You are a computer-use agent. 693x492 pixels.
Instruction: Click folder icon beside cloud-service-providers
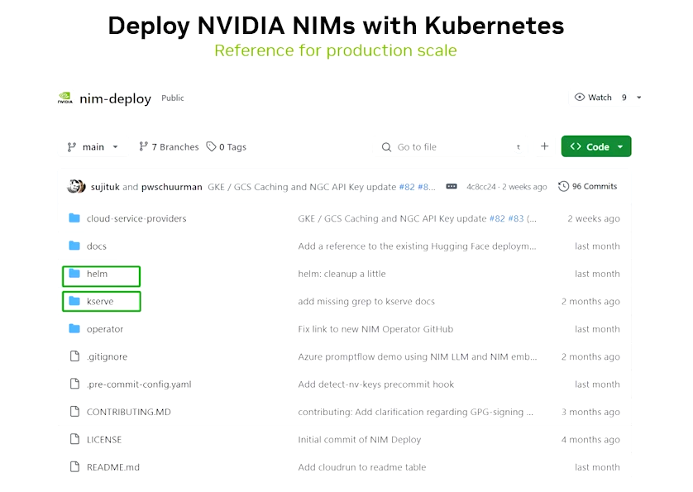pos(74,218)
